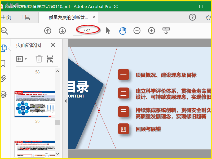Click the page number input field

point(78,31)
